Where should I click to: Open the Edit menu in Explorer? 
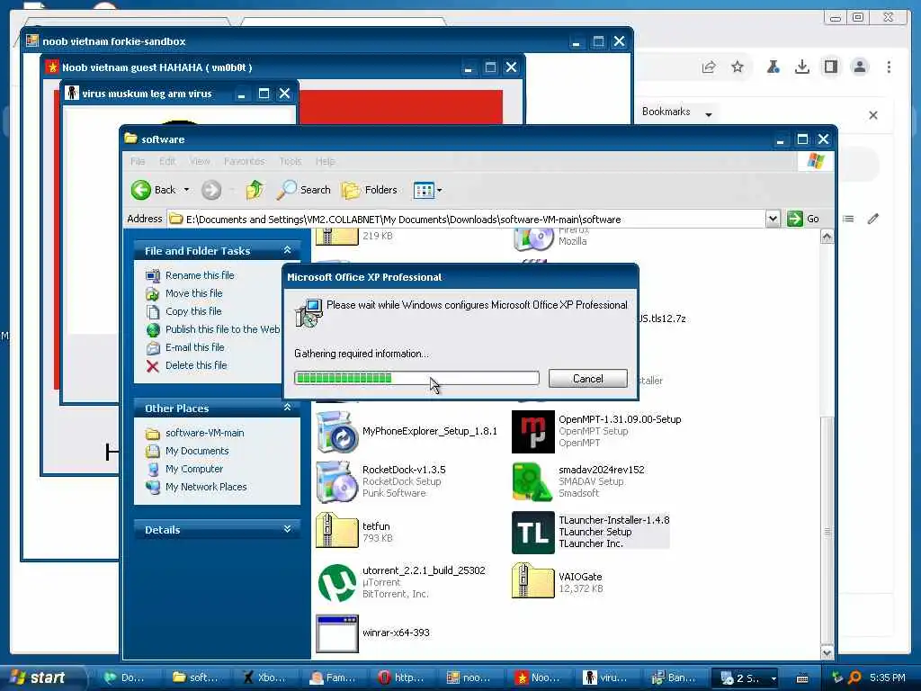coord(167,161)
